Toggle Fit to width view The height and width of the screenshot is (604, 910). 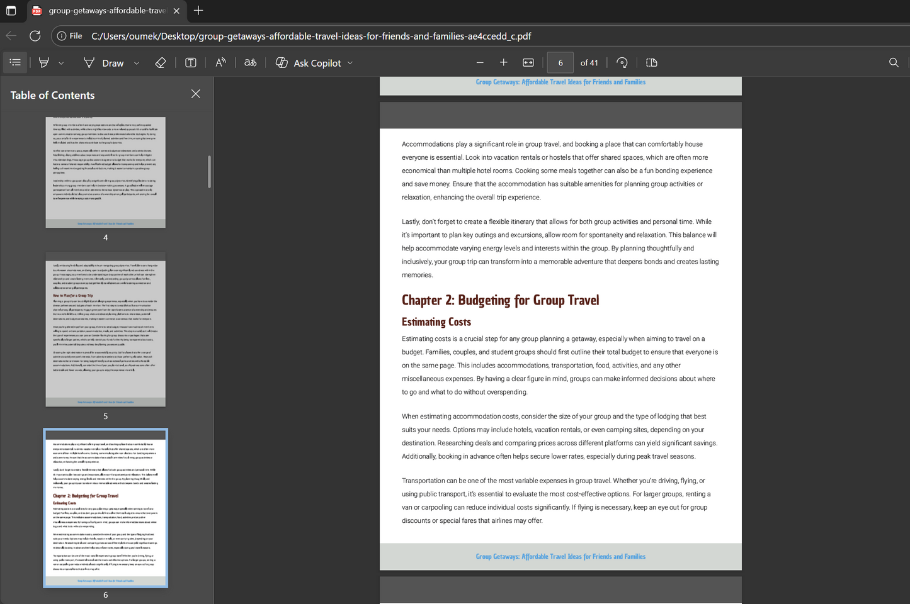(x=528, y=62)
